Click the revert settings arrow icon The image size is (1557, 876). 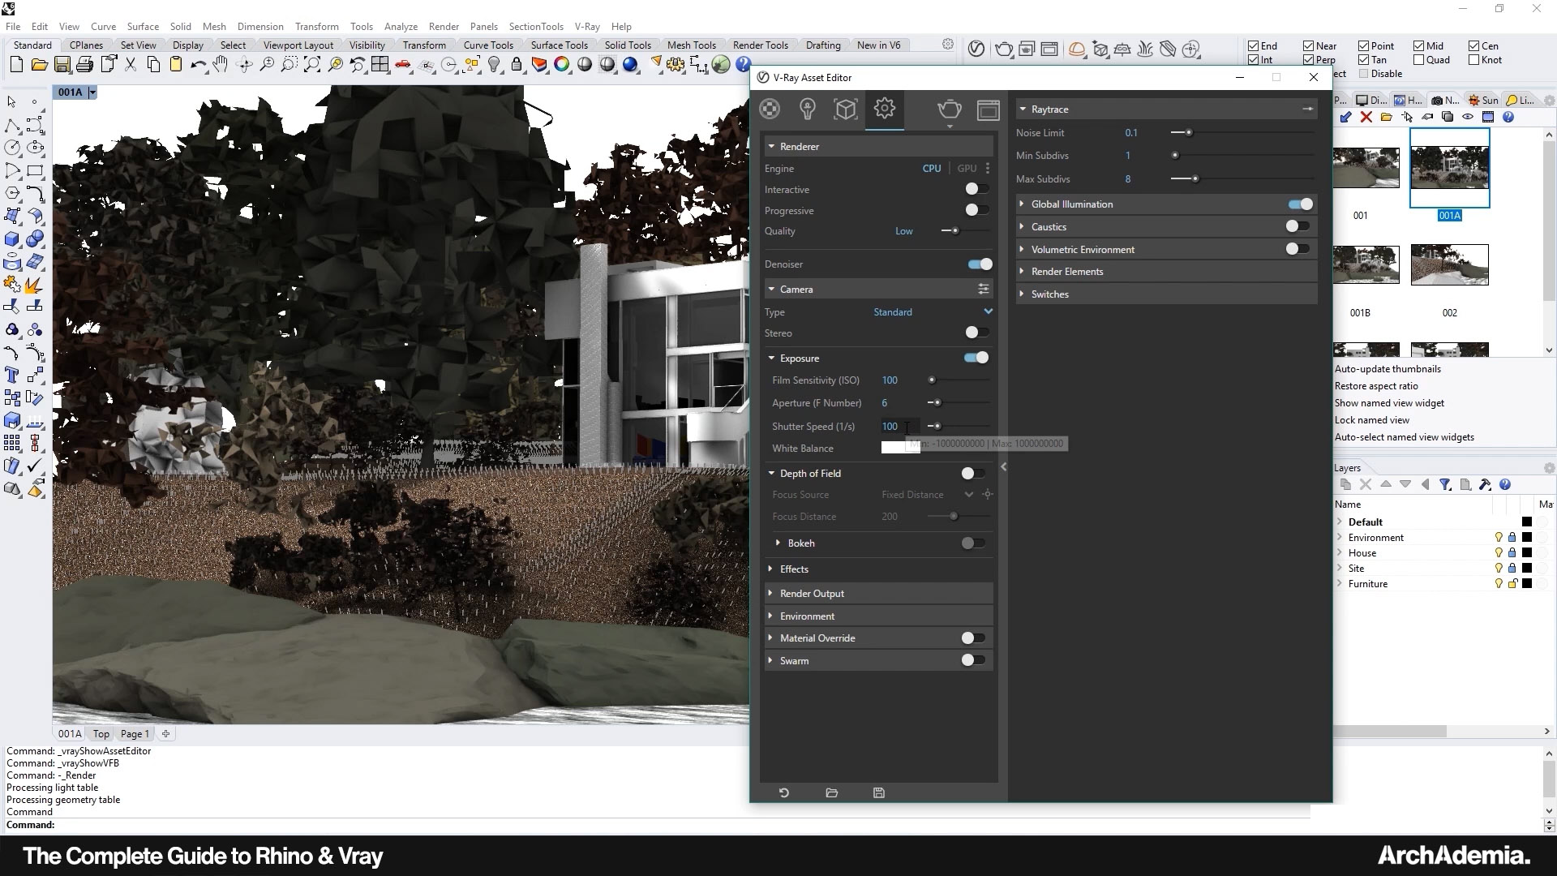click(x=783, y=792)
